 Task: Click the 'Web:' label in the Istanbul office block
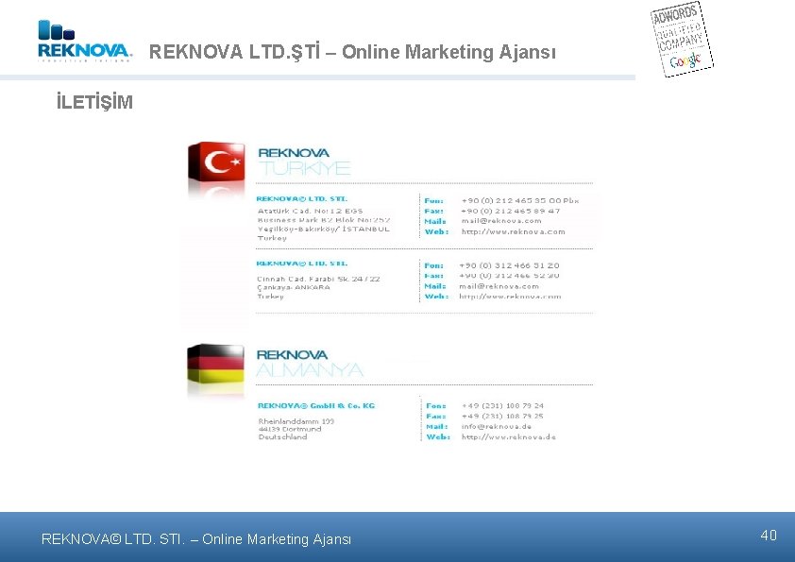point(436,231)
